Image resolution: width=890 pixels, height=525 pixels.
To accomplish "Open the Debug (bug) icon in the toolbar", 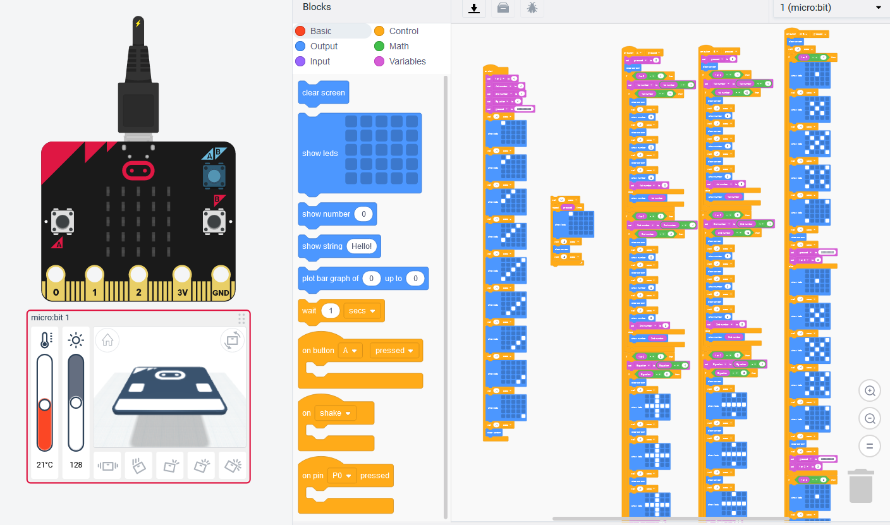I will point(532,9).
